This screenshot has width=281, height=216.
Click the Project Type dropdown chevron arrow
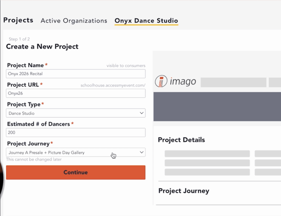(142, 113)
